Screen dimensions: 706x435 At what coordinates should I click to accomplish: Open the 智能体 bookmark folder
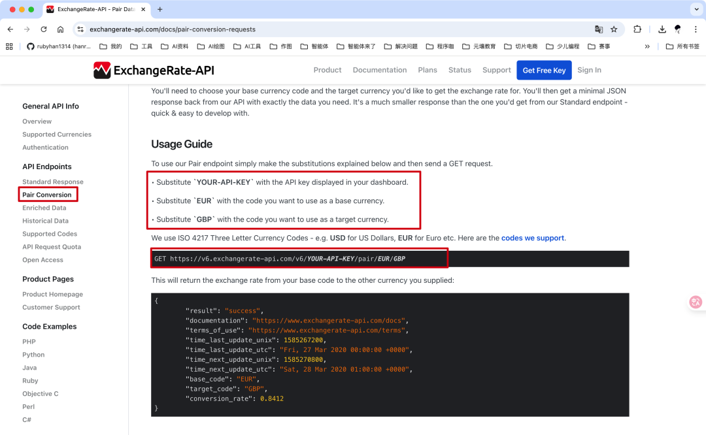[x=314, y=46]
